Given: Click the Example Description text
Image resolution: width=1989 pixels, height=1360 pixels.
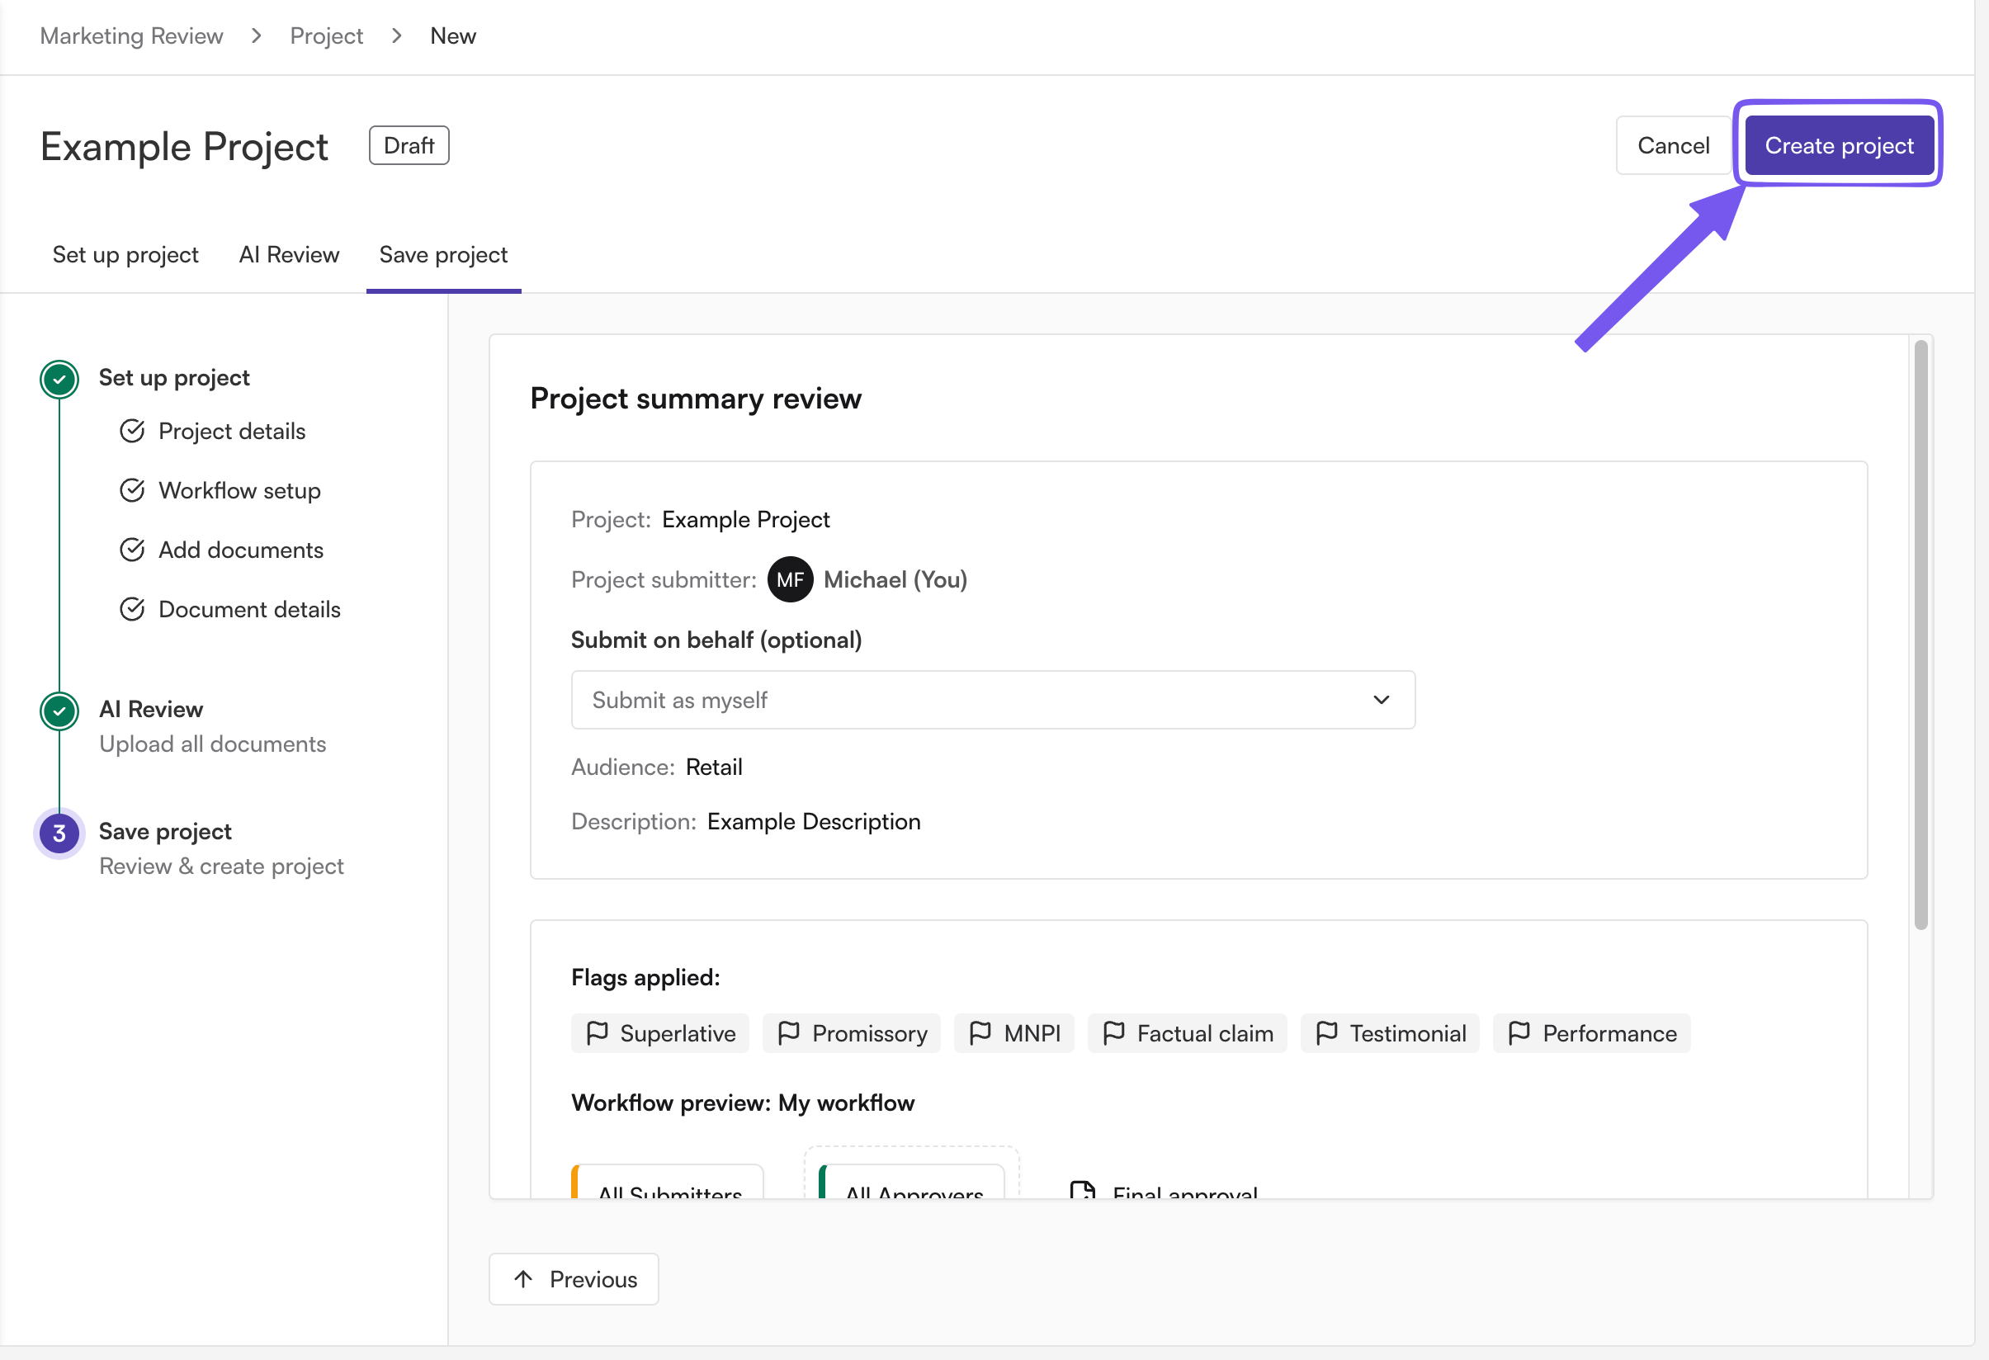Looking at the screenshot, I should click(x=813, y=822).
